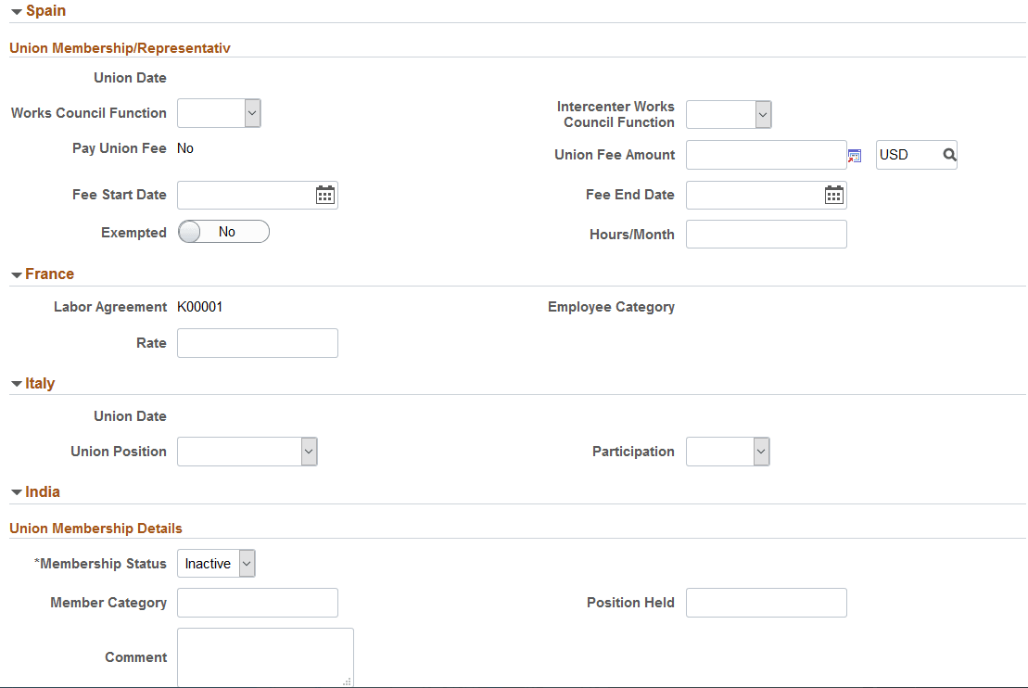
Task: Click the Rate input field
Action: (258, 343)
